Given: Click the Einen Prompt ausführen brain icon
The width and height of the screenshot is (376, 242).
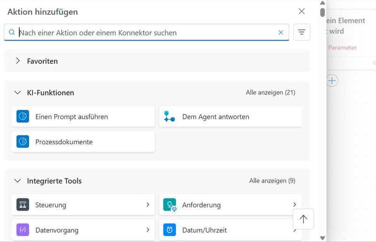Looking at the screenshot, I should click(x=23, y=117).
